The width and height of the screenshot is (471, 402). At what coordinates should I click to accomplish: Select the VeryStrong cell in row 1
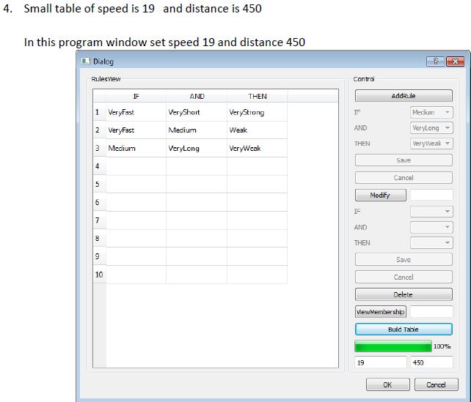coord(256,113)
